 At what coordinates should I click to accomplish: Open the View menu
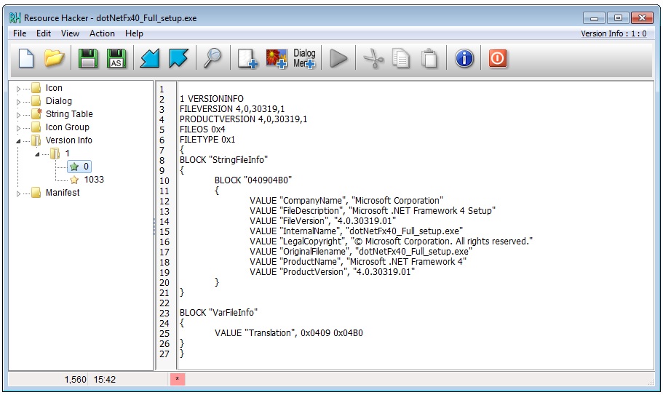70,33
